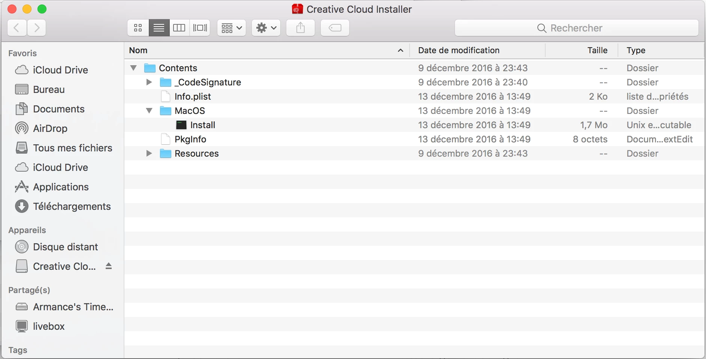The image size is (706, 359).
Task: Select the _CodeSignature folder icon
Action: 166,82
